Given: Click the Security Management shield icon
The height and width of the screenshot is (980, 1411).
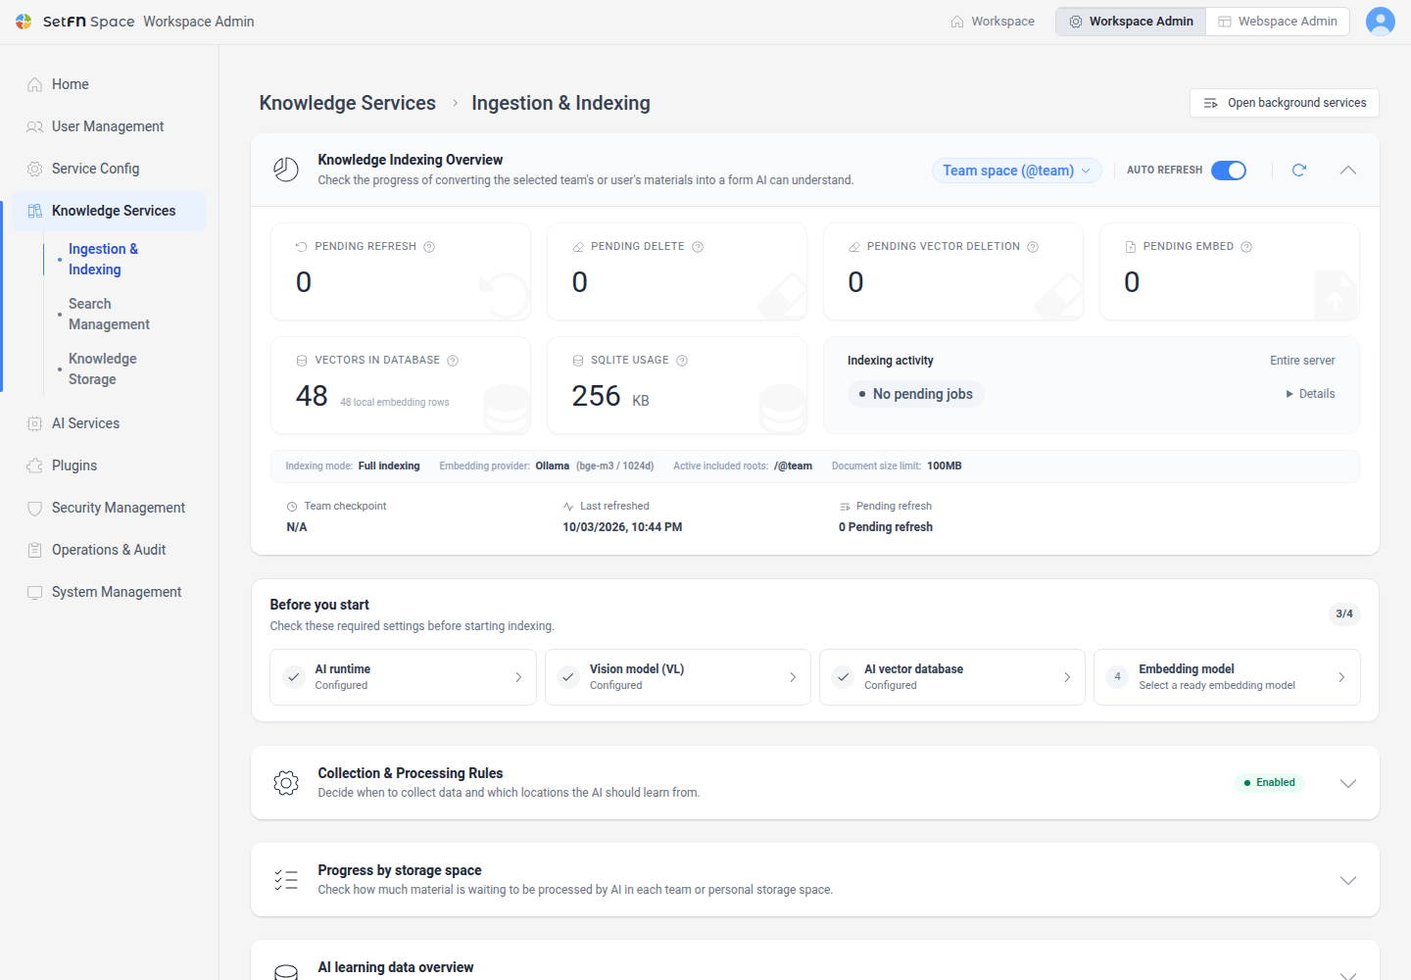Looking at the screenshot, I should point(35,508).
